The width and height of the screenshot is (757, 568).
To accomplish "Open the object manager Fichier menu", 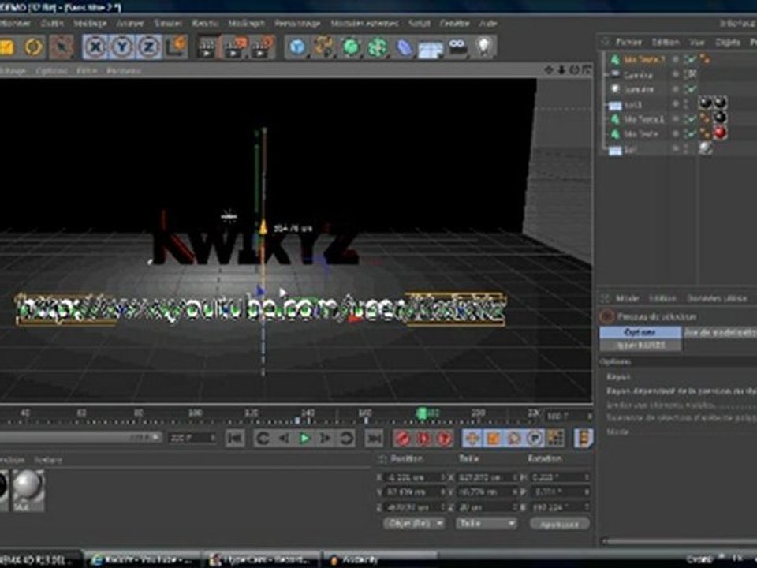I will pos(628,43).
